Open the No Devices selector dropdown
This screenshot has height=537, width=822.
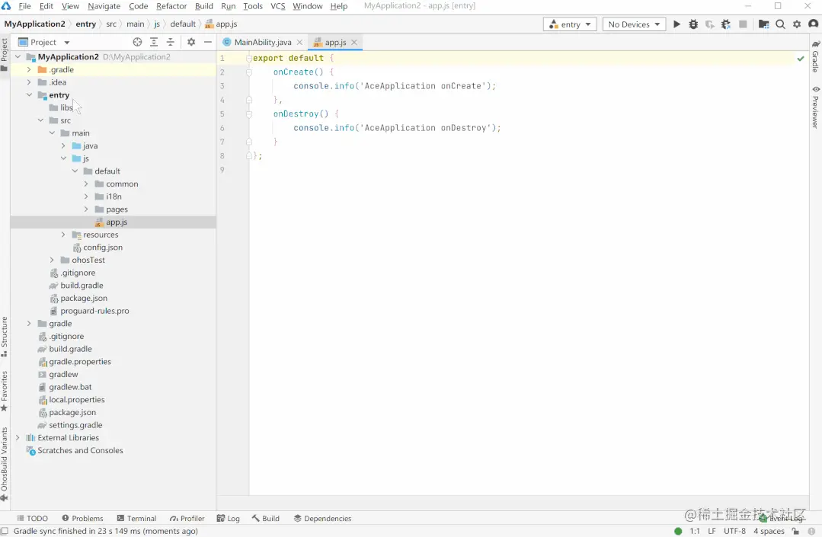[x=634, y=24]
